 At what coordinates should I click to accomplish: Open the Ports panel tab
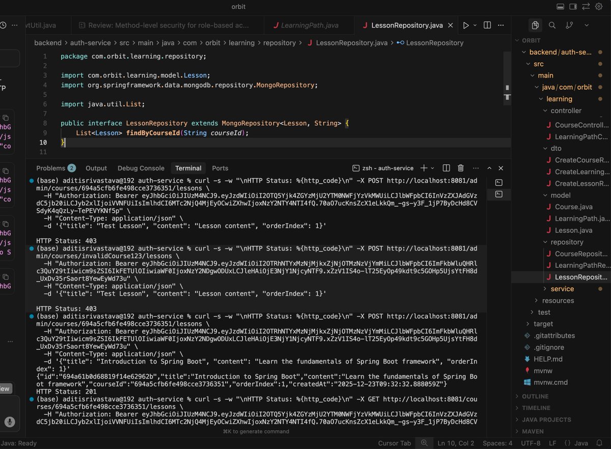(x=220, y=168)
